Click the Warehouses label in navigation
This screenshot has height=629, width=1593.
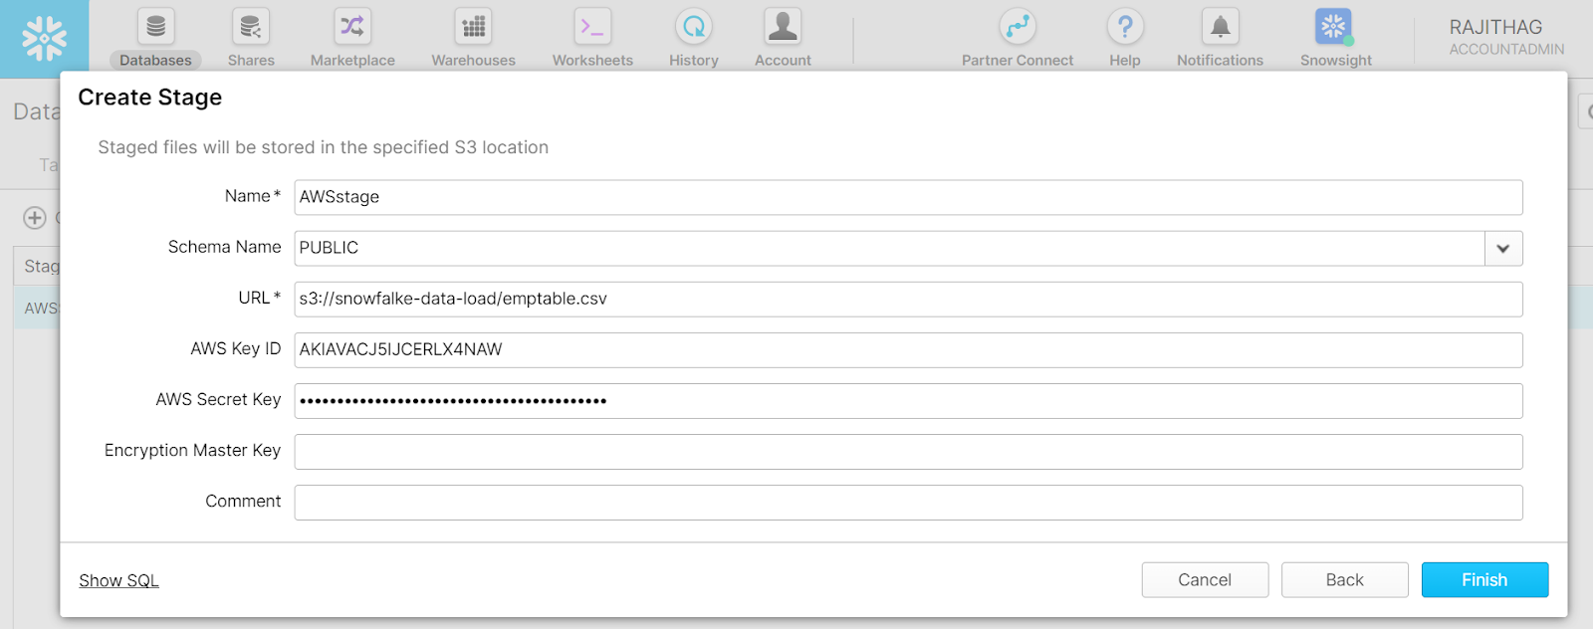point(474,61)
